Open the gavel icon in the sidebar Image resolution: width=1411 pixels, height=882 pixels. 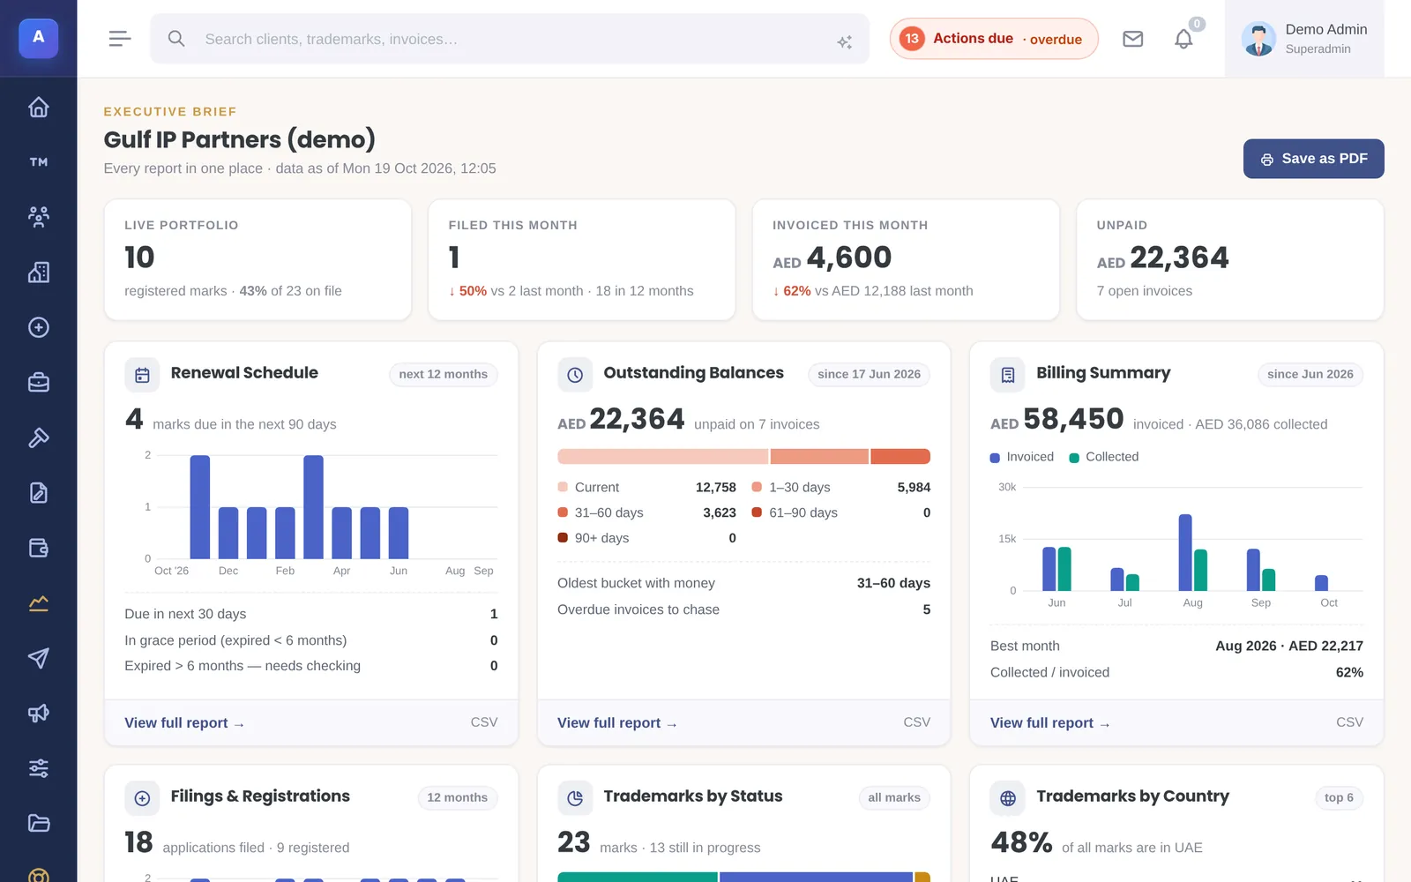click(38, 437)
